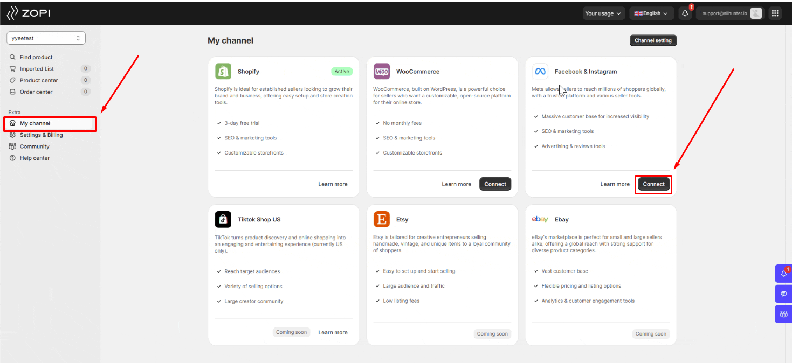Click Coming soon badge on Etsy card

[492, 334]
